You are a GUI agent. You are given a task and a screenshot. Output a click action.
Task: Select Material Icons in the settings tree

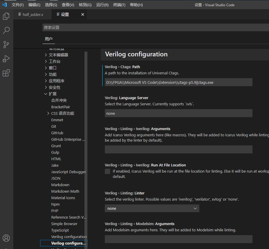coord(63,198)
